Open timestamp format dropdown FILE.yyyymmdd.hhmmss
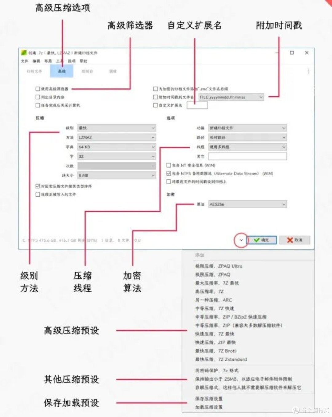This screenshot has width=332, height=417. pos(231,97)
